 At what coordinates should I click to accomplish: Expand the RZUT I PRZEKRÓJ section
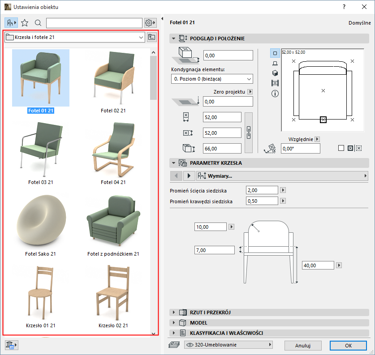(x=211, y=312)
